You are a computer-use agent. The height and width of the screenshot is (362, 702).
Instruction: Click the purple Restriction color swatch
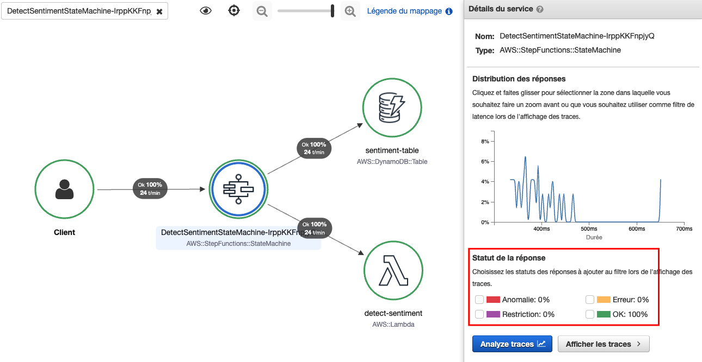(493, 314)
